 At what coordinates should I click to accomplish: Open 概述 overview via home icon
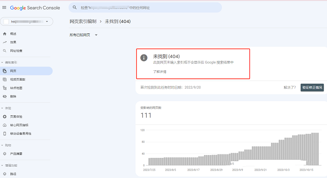(5, 34)
